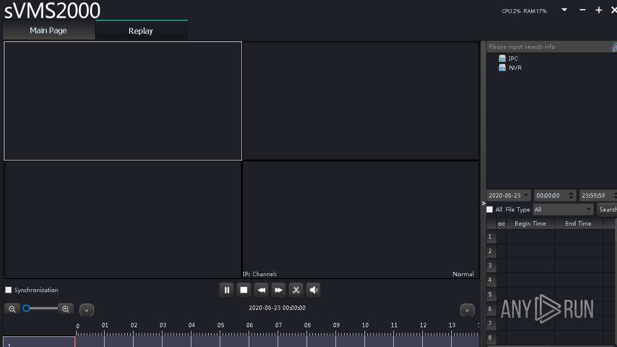Switch to the Main Page tab
The width and height of the screenshot is (617, 347).
point(48,30)
